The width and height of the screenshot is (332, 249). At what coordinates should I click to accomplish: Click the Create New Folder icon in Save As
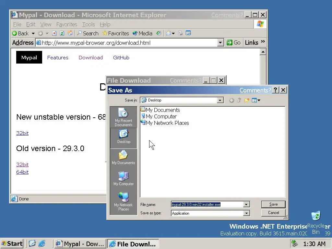click(x=246, y=100)
